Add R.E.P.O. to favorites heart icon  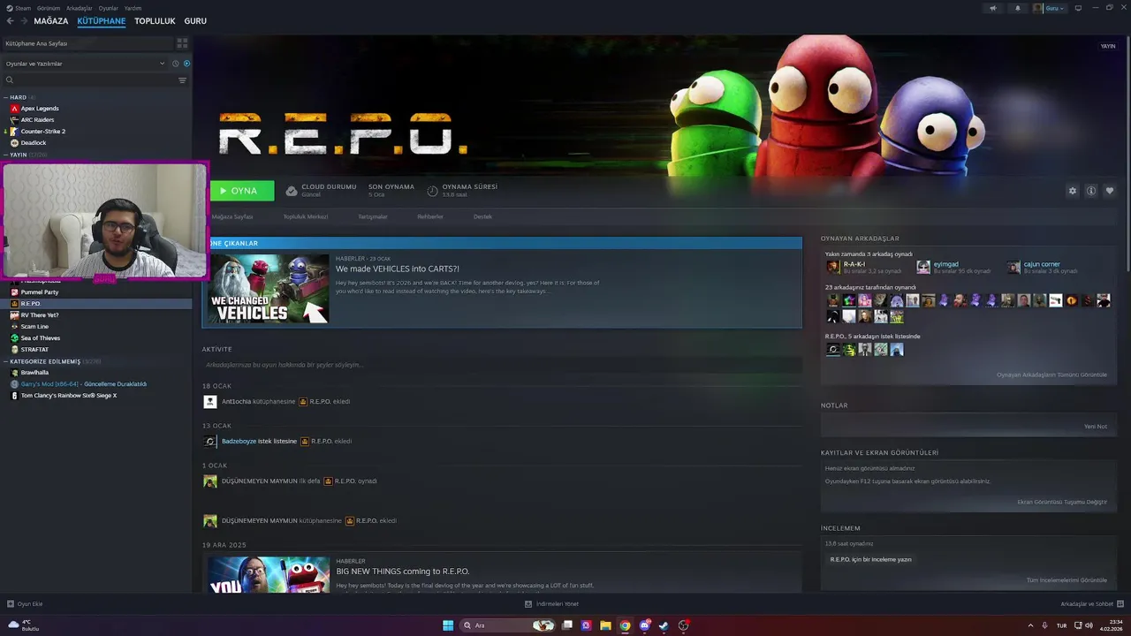(x=1110, y=191)
